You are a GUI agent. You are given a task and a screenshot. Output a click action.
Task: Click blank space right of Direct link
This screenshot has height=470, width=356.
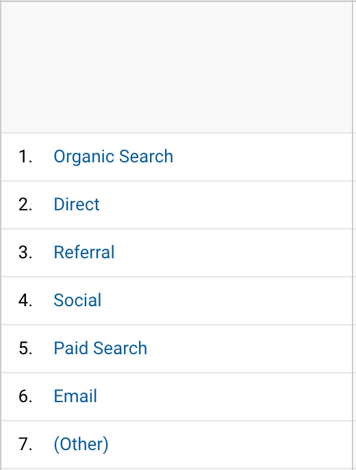[225, 205]
